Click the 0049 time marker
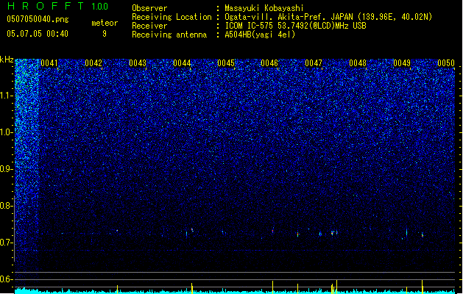Screen dimensions: 463x294 tap(402, 63)
